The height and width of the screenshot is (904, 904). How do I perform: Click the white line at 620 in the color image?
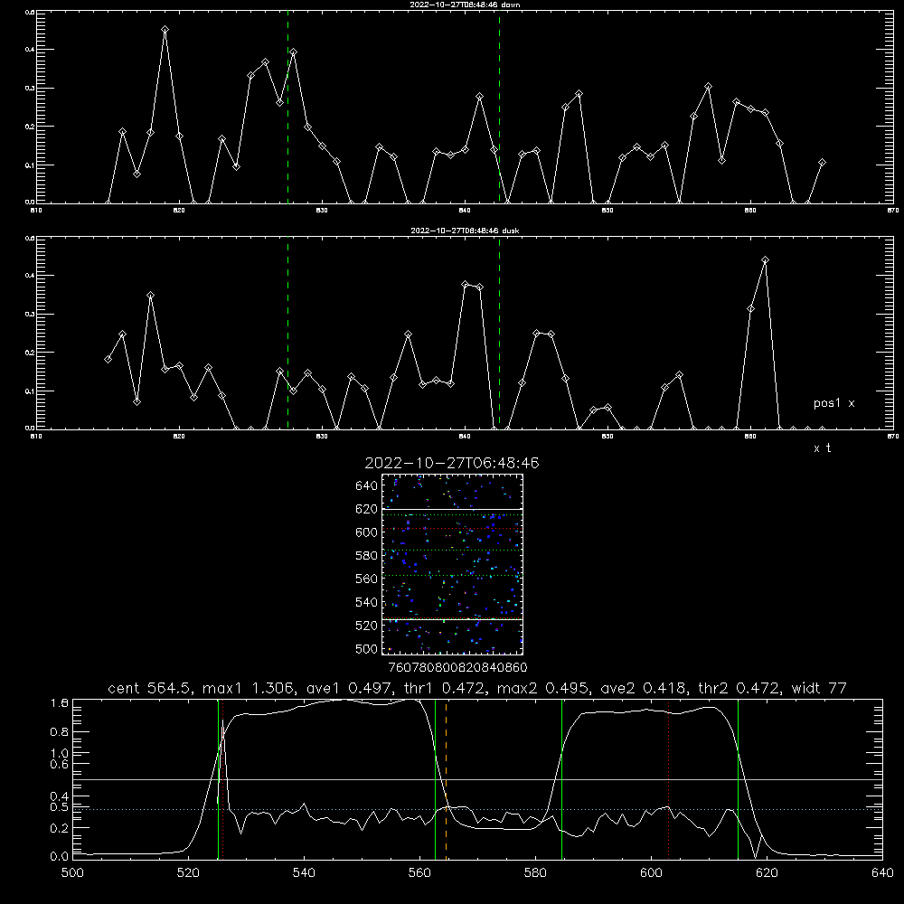pos(453,509)
